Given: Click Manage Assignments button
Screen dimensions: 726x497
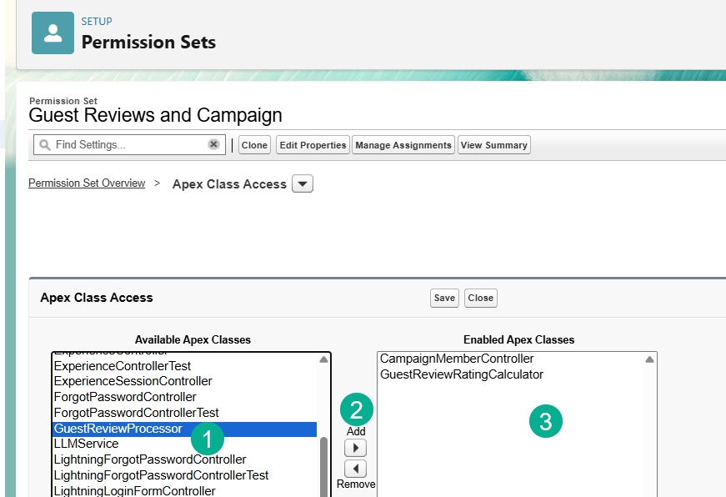Looking at the screenshot, I should click(x=403, y=145).
